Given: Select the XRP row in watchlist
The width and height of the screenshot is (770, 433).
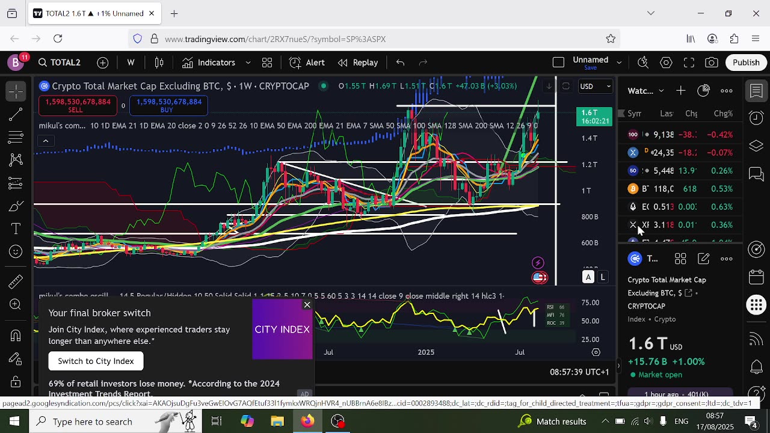Looking at the screenshot, I should click(x=680, y=225).
